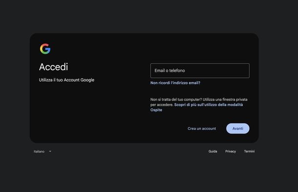Click 'Non si tratta del tuo computer?' text

pos(176,100)
